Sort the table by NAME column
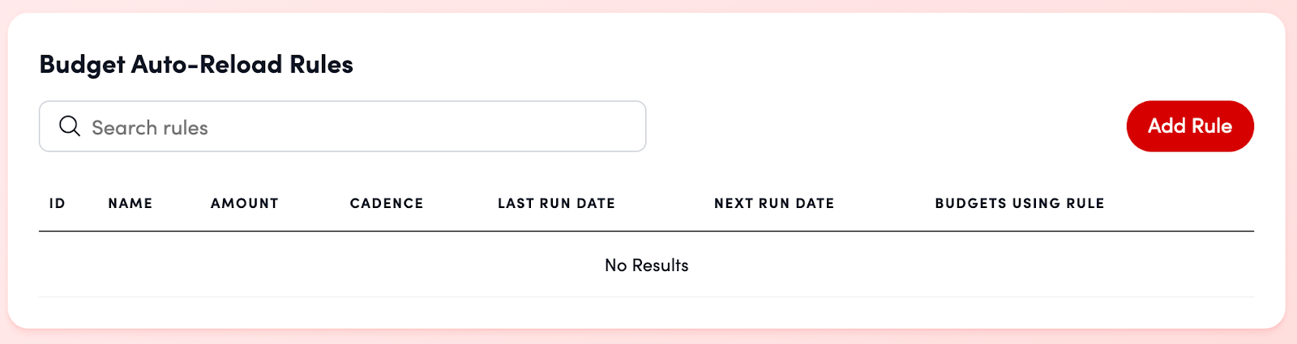This screenshot has height=344, width=1297. pos(130,203)
